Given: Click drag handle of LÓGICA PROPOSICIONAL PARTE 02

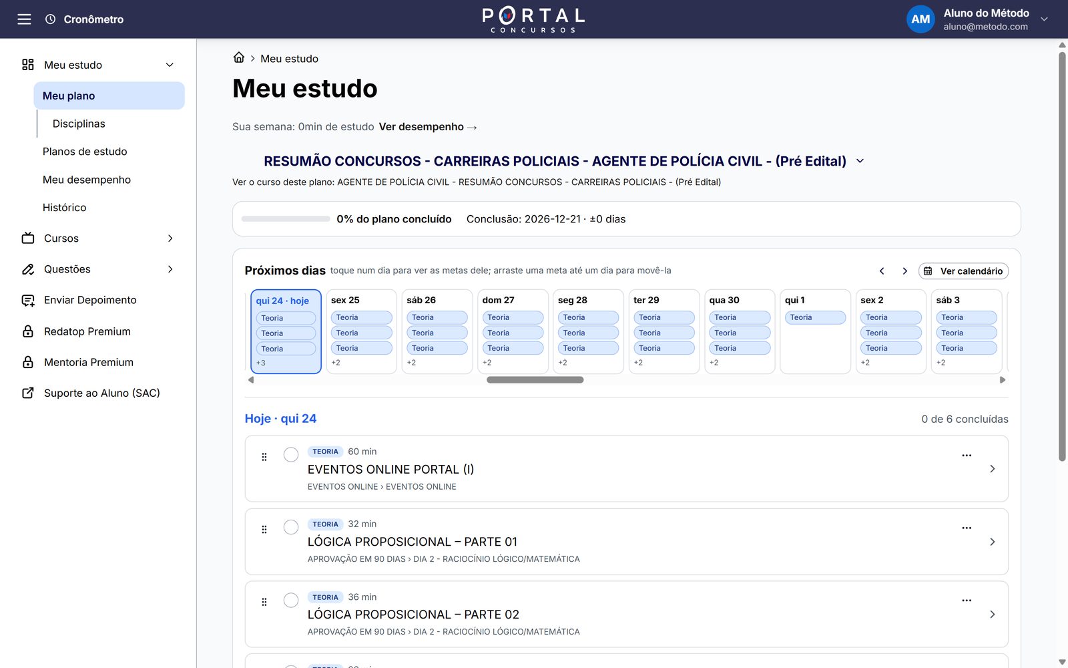Looking at the screenshot, I should point(264,602).
